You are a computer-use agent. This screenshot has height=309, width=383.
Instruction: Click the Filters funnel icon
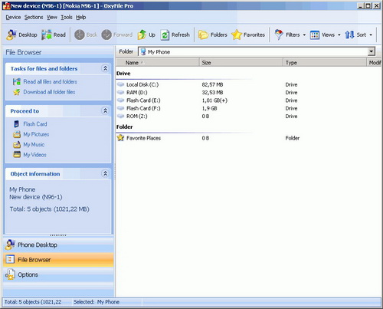(x=279, y=35)
